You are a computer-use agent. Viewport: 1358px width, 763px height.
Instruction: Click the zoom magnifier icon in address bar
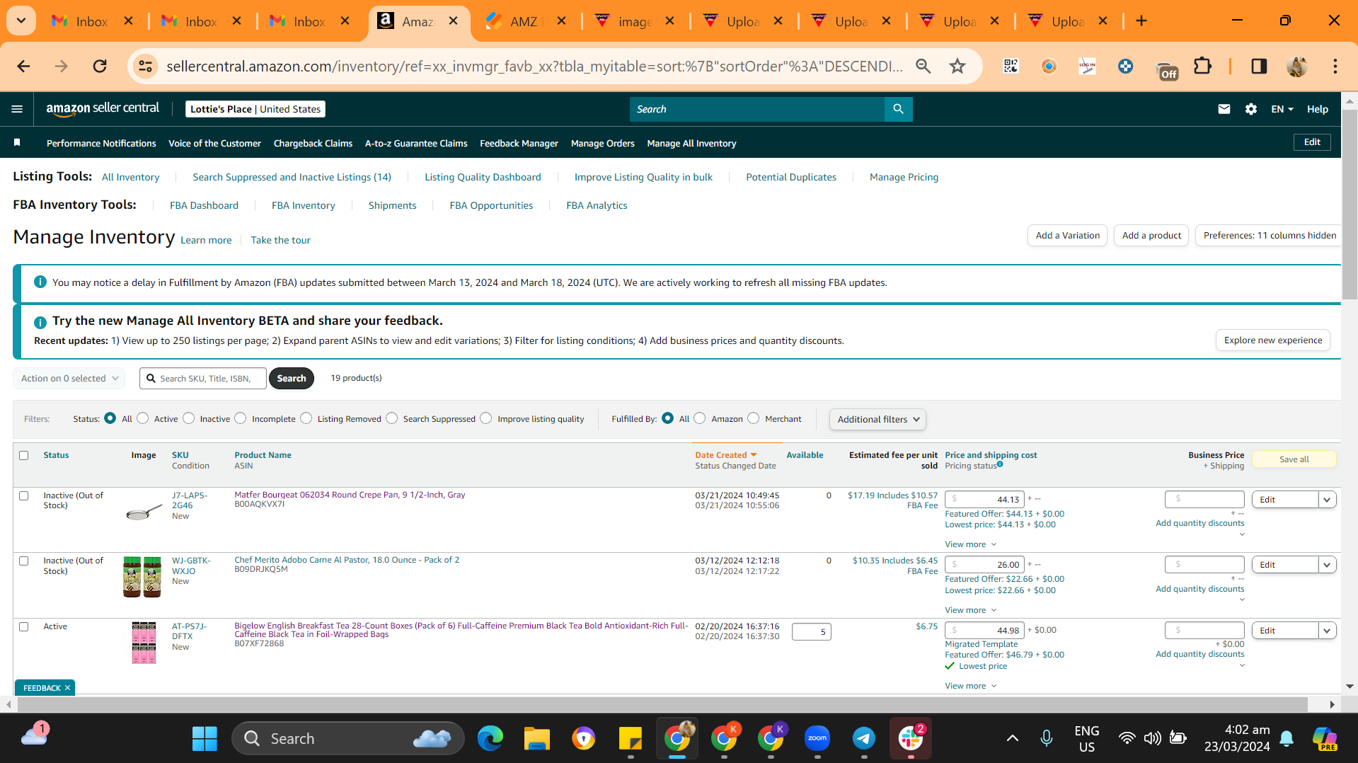pos(923,67)
